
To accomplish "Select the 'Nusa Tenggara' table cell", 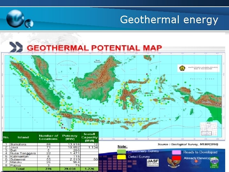I will [x=23, y=153].
